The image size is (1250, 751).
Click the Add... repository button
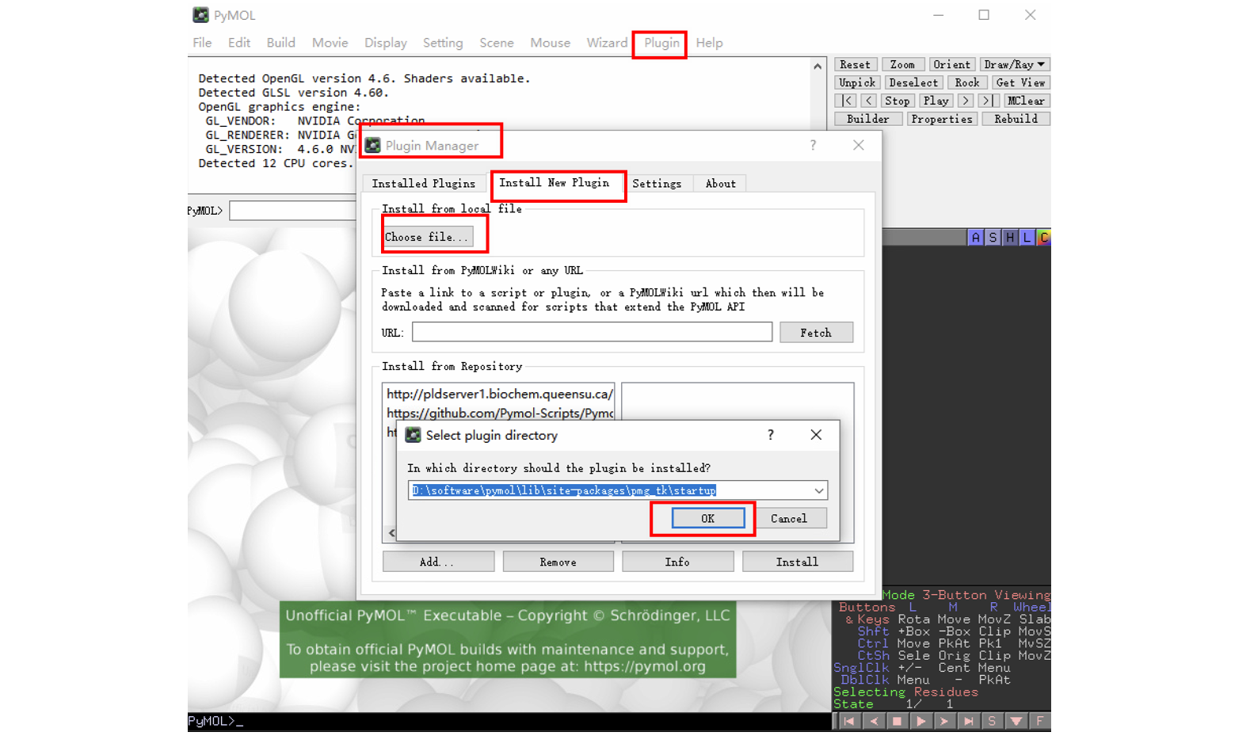(438, 562)
